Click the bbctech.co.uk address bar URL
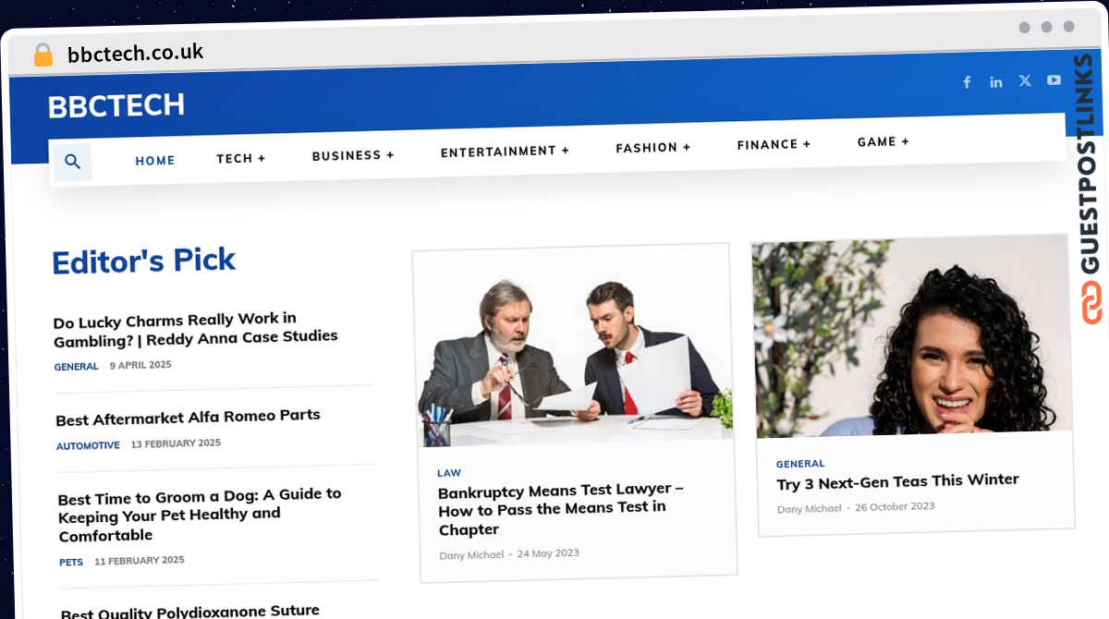1109x619 pixels. click(x=136, y=53)
